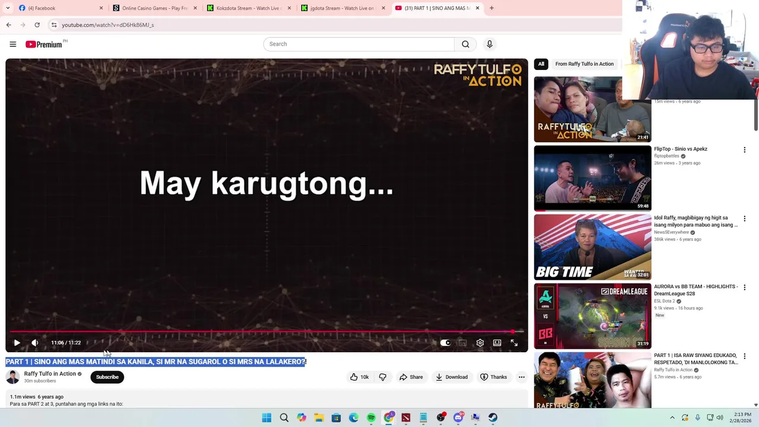The width and height of the screenshot is (759, 427).
Task: Open the tab search dropdown arrow
Action: pyautogui.click(x=8, y=8)
